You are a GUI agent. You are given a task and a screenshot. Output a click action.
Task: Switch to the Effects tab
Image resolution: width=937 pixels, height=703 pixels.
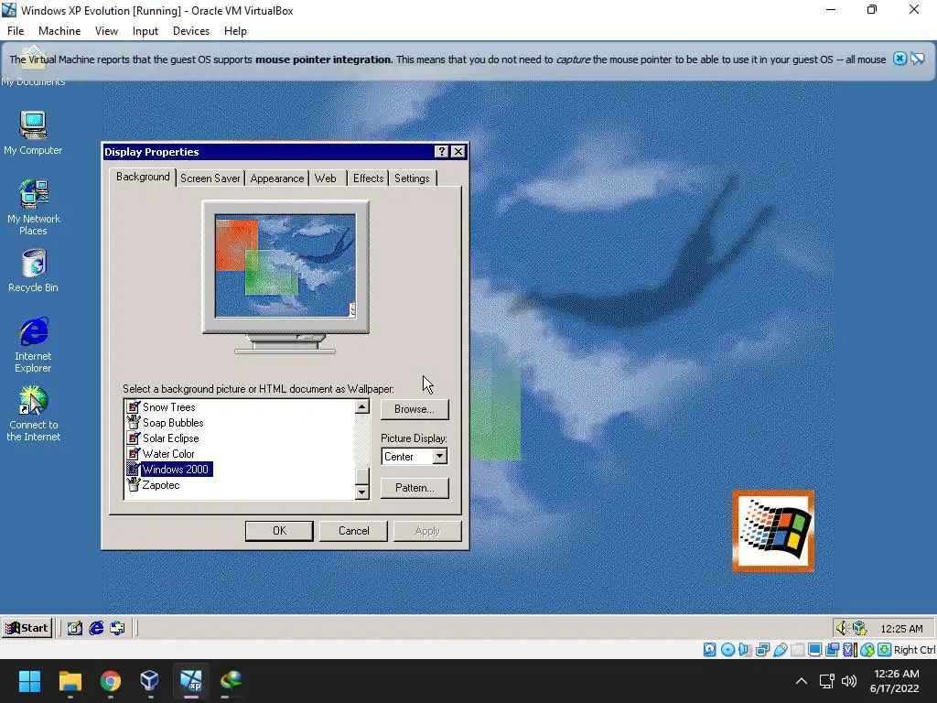pos(368,178)
